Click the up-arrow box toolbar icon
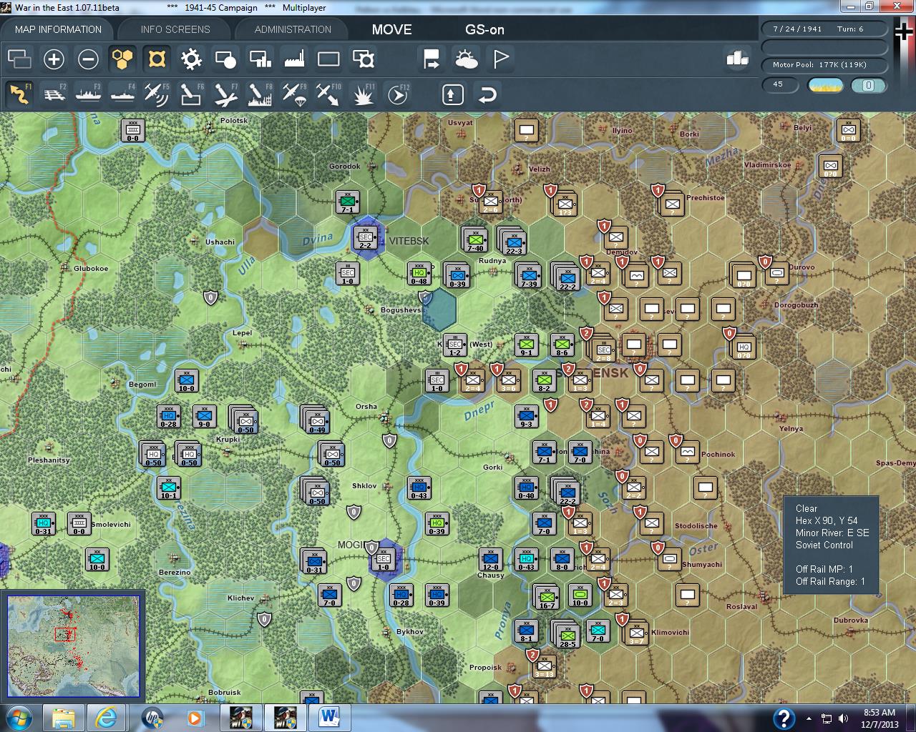916x732 pixels. (453, 94)
